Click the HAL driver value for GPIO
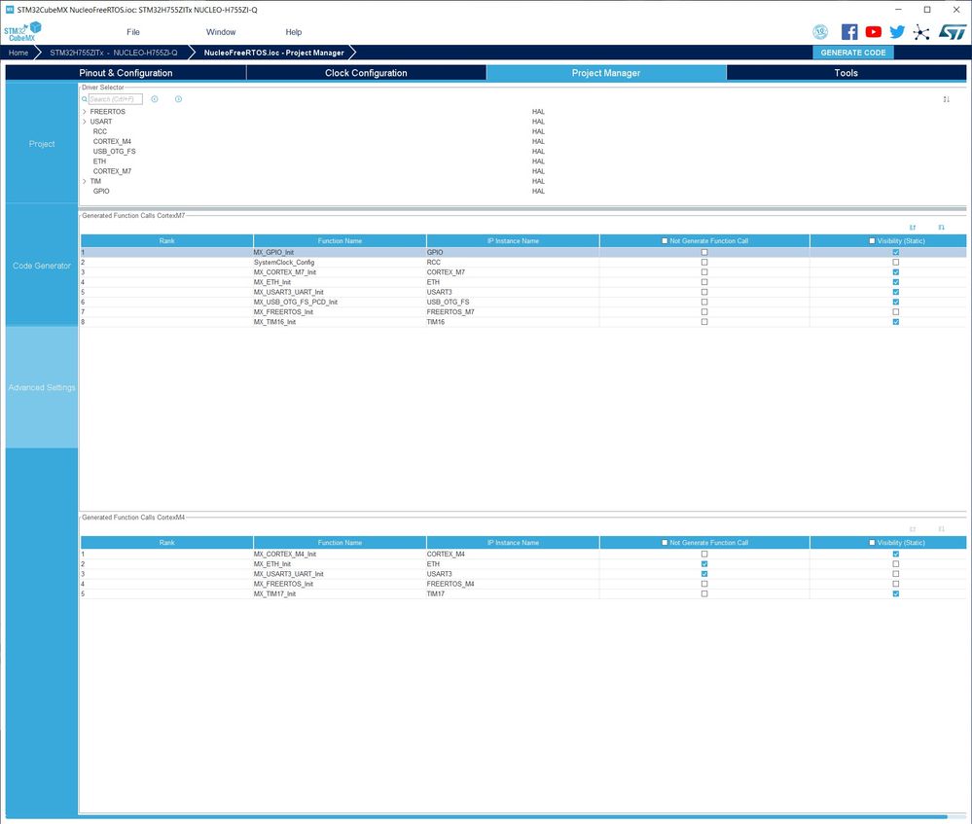Screen dimensions: 972x824 (x=538, y=191)
